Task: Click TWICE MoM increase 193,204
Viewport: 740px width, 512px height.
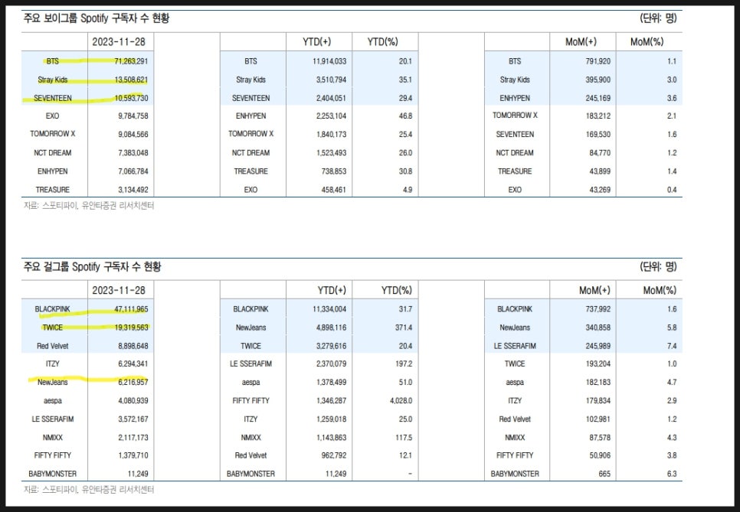Action: [x=598, y=364]
